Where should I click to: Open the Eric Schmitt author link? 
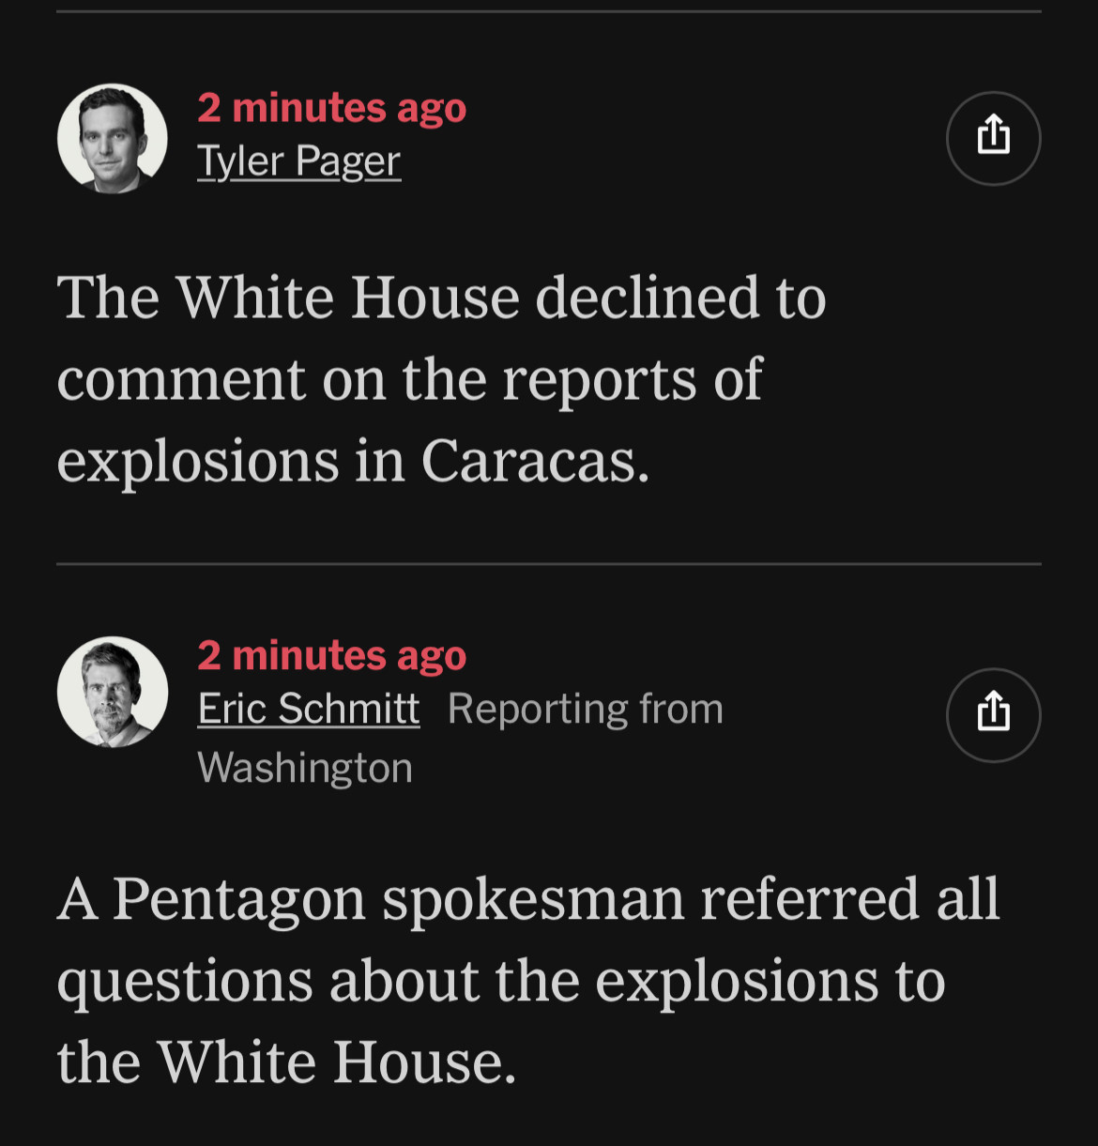pos(308,709)
